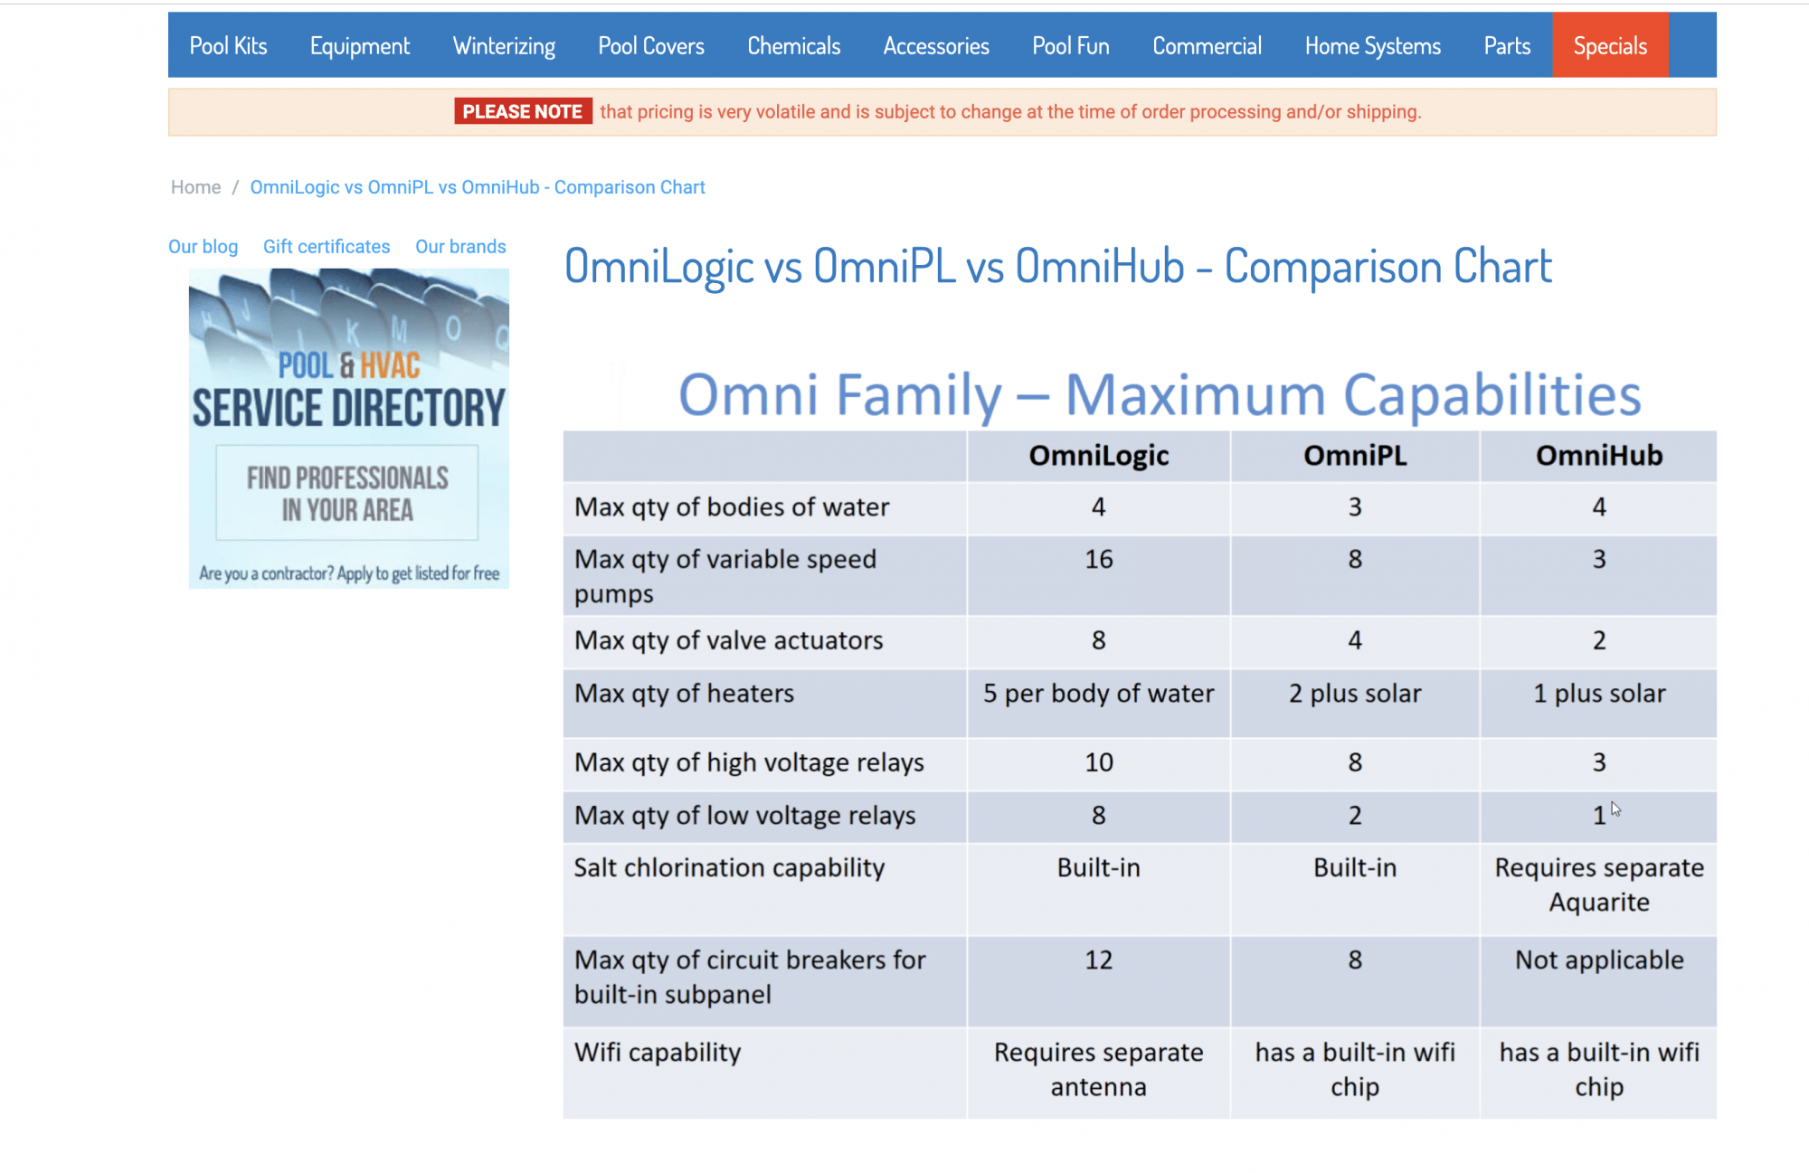This screenshot has width=1809, height=1173.
Task: Select 'Max qty of variable speed pumps' label
Action: click(725, 576)
